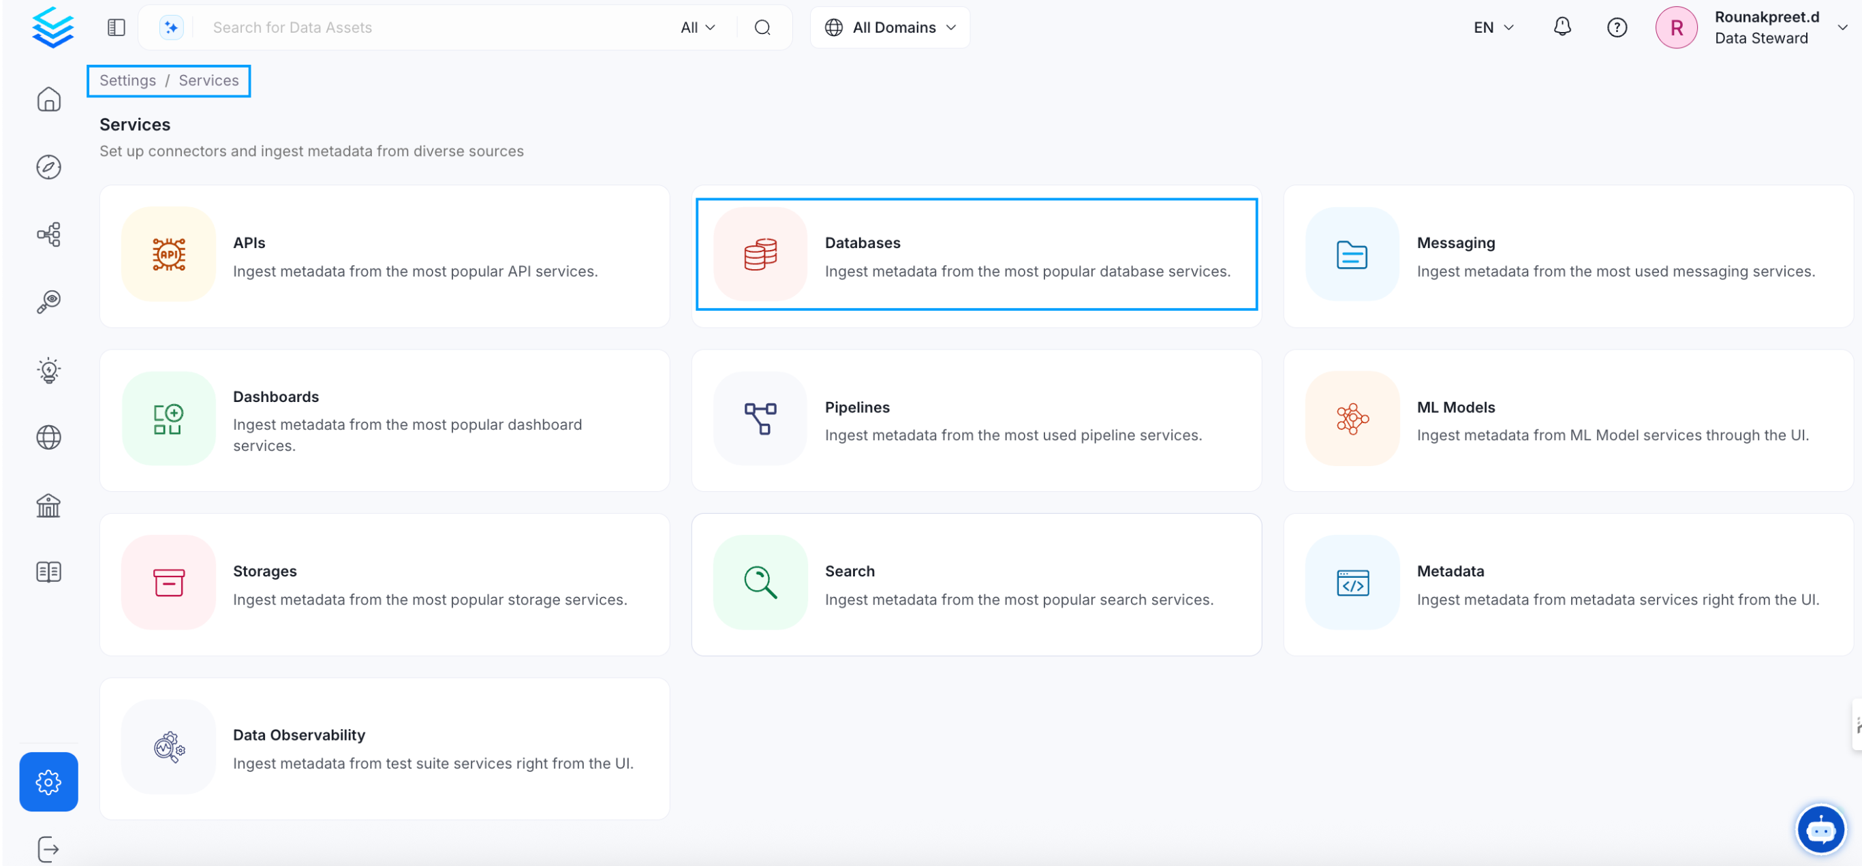Expand the All Domains dropdown
The height and width of the screenshot is (866, 1862).
(890, 27)
